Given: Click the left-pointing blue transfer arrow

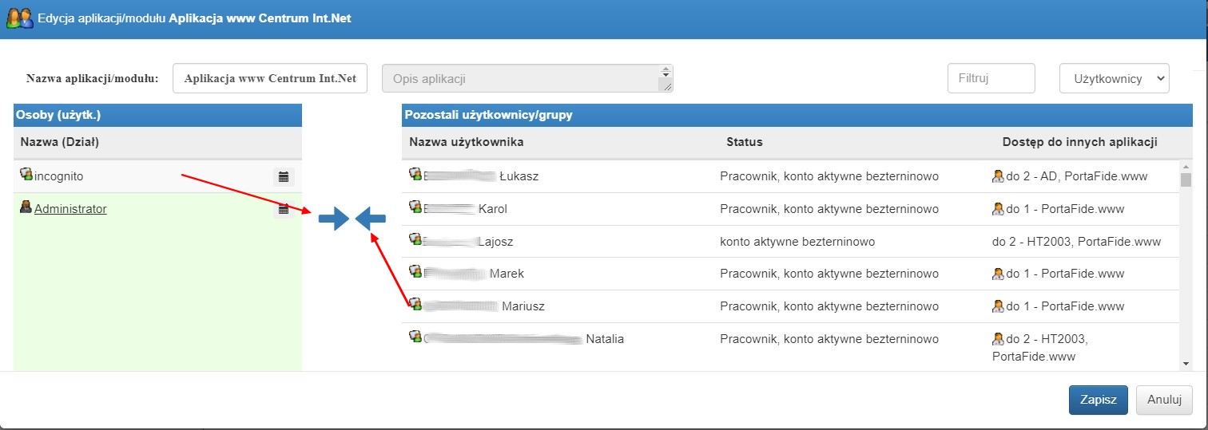Looking at the screenshot, I should click(x=371, y=218).
